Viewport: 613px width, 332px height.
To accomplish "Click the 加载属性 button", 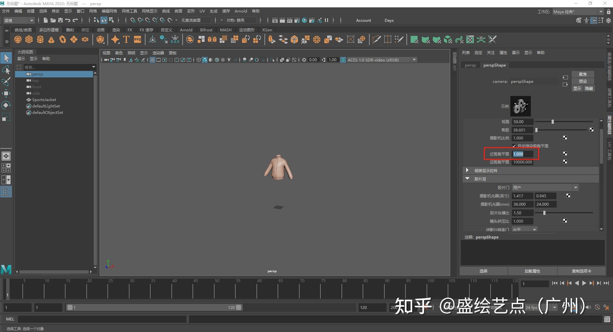I will point(532,271).
